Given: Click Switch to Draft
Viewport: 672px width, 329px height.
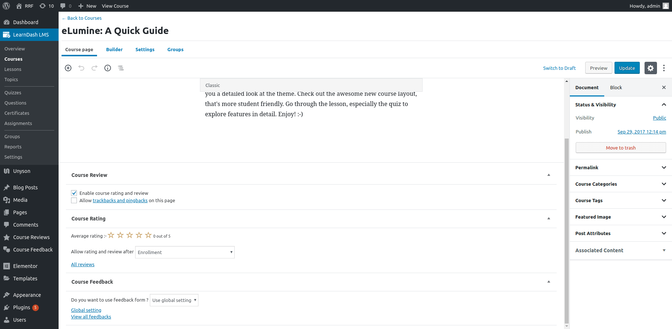Looking at the screenshot, I should [x=559, y=68].
